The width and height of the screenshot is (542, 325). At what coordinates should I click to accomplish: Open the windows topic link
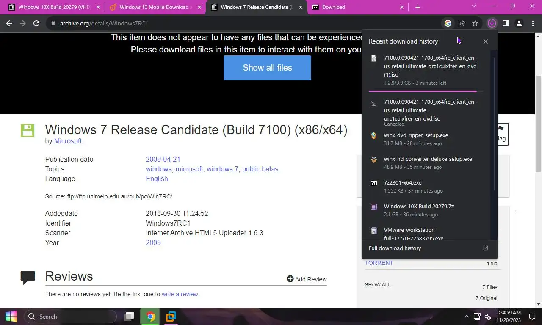pyautogui.click(x=158, y=169)
